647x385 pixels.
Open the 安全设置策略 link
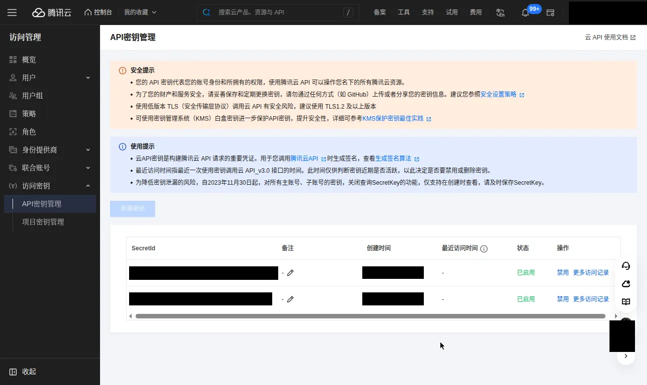[502, 94]
